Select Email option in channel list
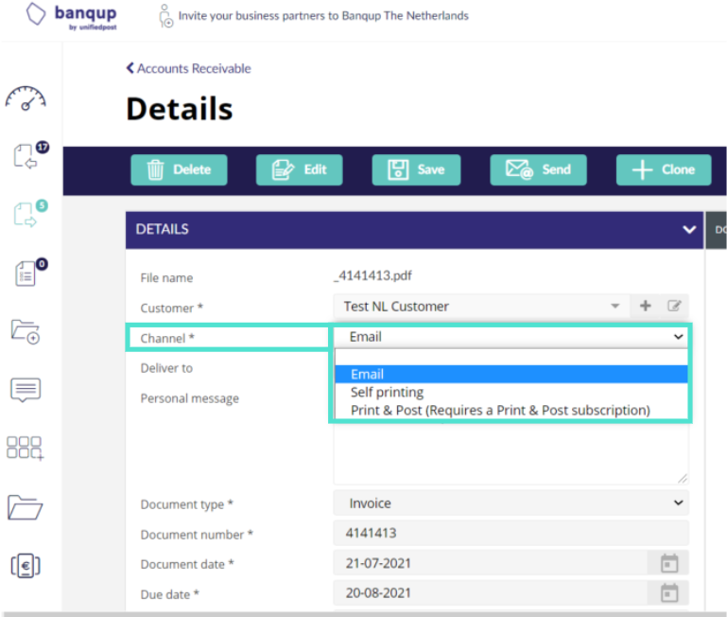The image size is (727, 617). pos(511,374)
